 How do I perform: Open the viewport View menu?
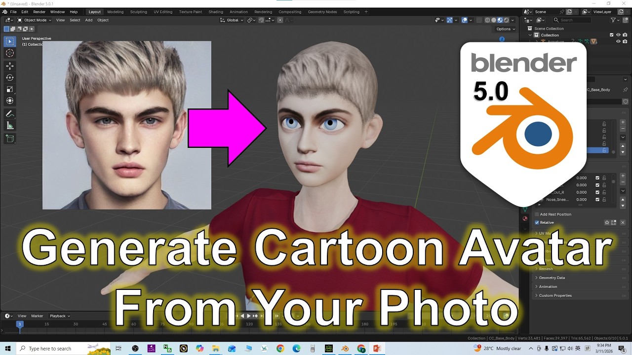click(60, 20)
